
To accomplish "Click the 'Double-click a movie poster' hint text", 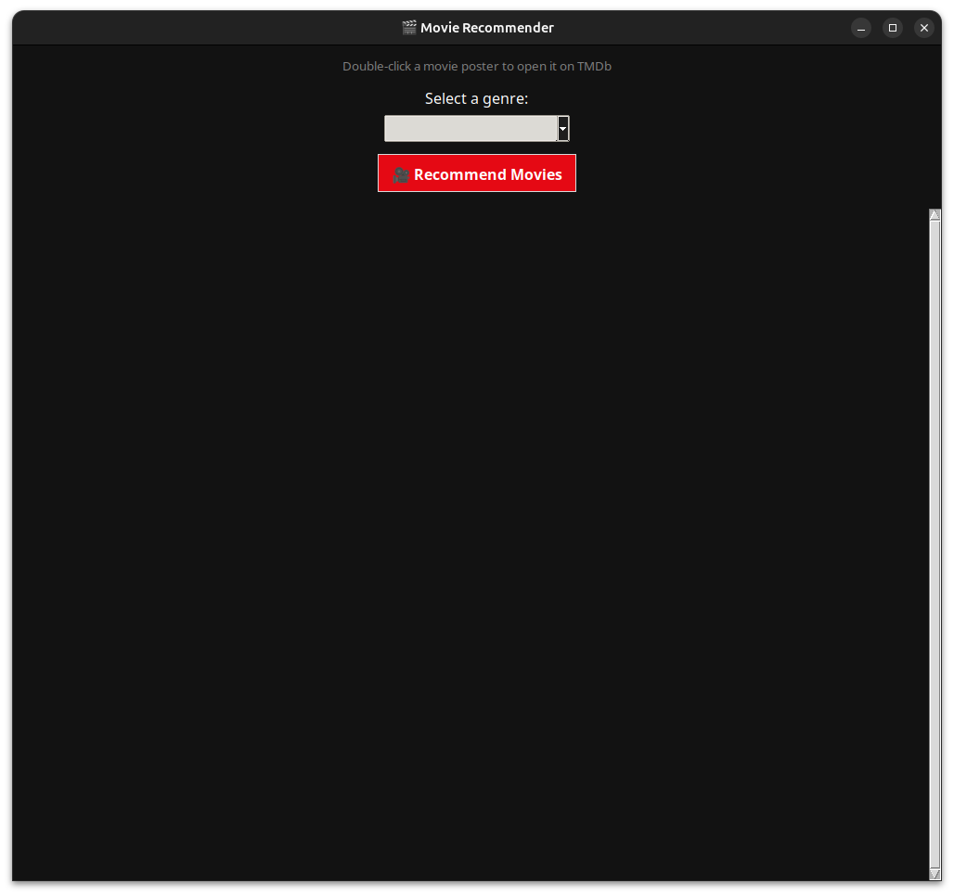I will point(476,66).
